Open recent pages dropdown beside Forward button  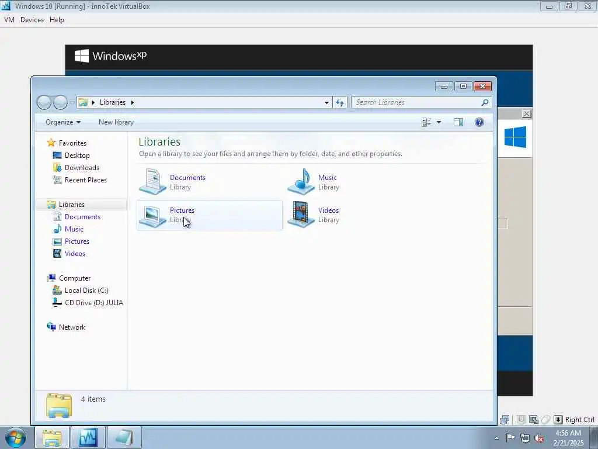pos(72,102)
